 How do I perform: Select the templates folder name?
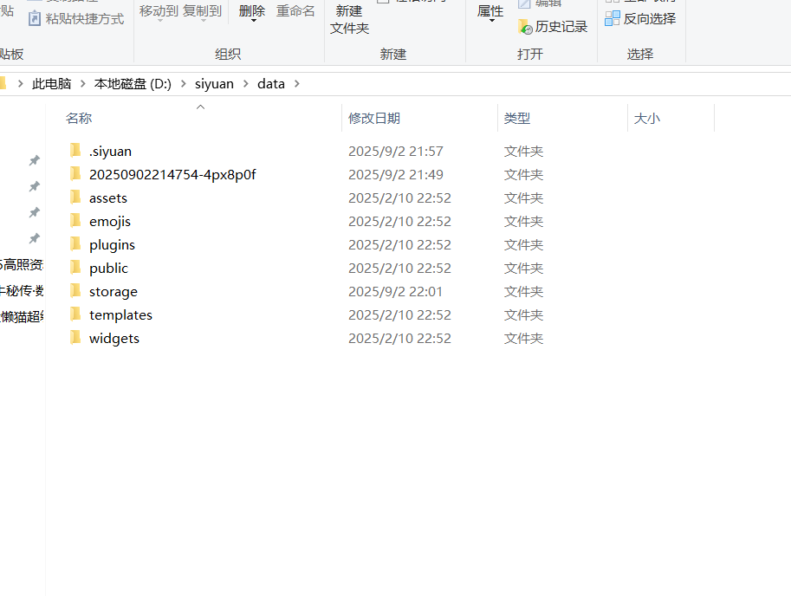click(x=120, y=314)
